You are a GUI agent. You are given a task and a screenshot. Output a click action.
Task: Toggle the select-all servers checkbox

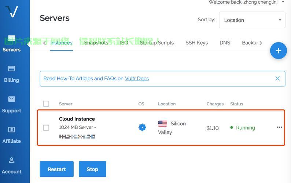pyautogui.click(x=46, y=104)
